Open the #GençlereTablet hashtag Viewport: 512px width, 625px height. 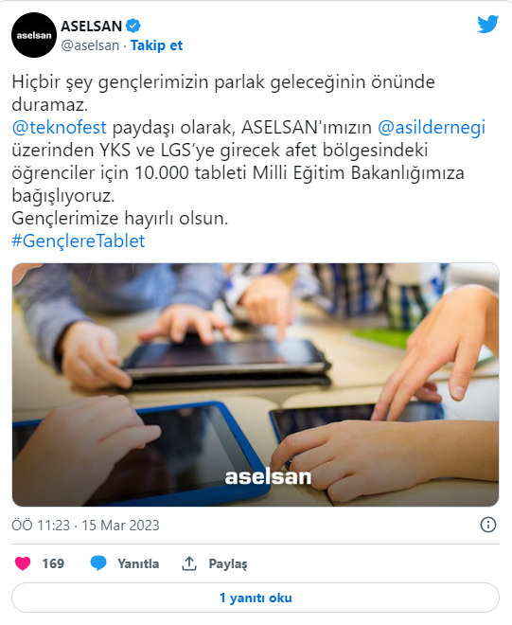[x=79, y=241]
